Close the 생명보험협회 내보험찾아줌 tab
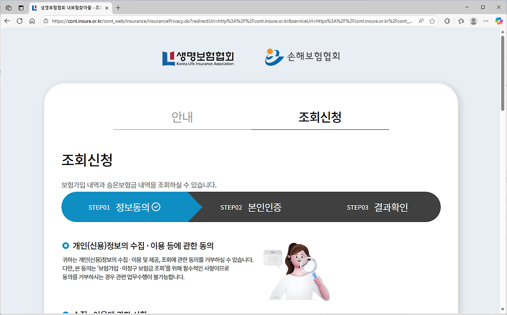The height and width of the screenshot is (315, 507). click(x=107, y=8)
